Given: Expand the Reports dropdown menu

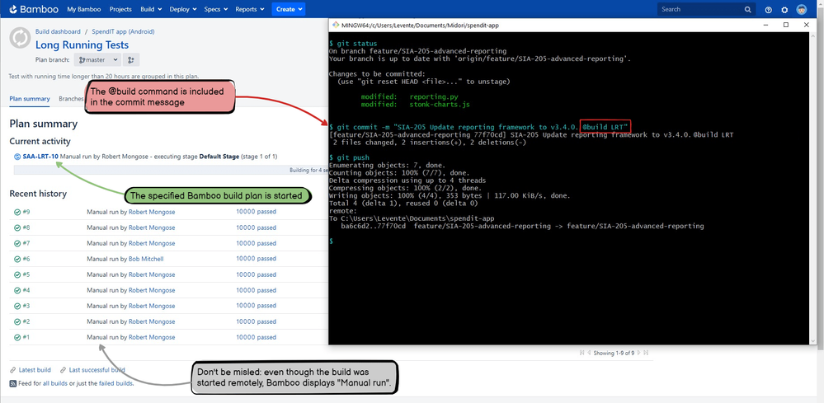Looking at the screenshot, I should 250,9.
